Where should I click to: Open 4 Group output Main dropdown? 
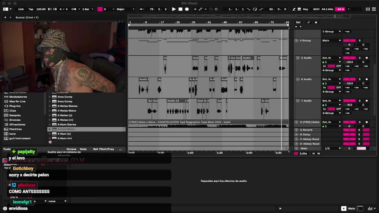[332, 41]
